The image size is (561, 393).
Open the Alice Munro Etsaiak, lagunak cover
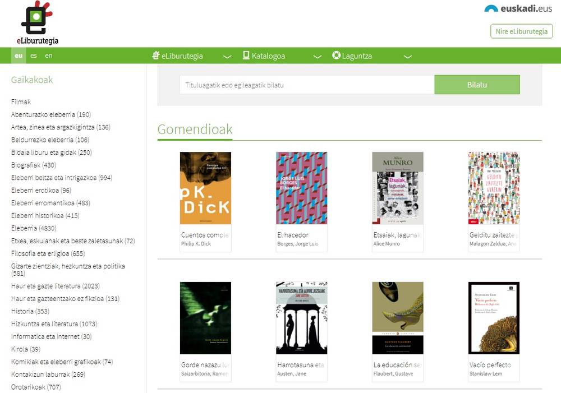[398, 188]
